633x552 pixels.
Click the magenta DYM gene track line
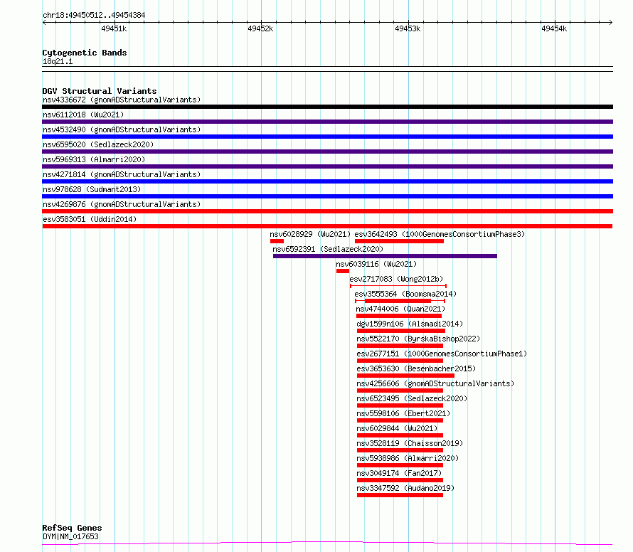(327, 543)
